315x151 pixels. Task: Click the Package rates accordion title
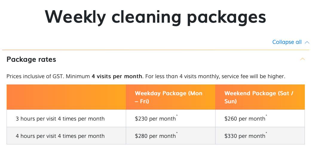click(x=31, y=59)
